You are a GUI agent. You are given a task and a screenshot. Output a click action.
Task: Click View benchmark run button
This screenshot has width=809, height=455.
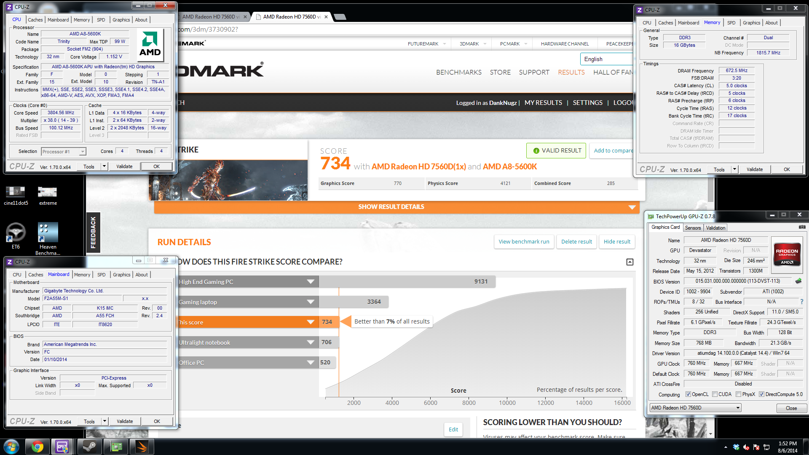point(524,242)
